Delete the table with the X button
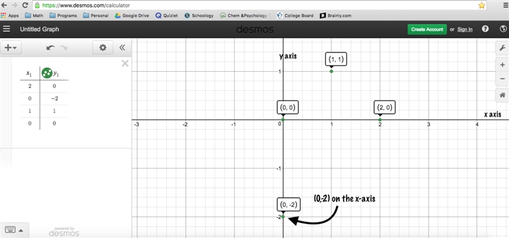The width and height of the screenshot is (509, 238). click(x=125, y=63)
